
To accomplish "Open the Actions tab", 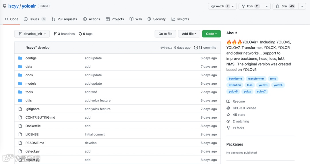I will click(x=92, y=19).
